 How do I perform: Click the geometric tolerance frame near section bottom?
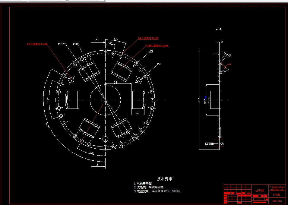(x=209, y=144)
